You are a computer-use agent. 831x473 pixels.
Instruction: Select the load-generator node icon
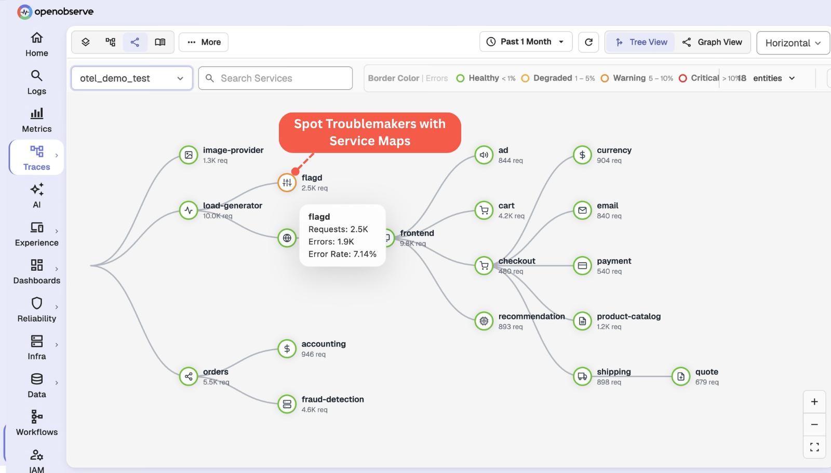coord(189,211)
